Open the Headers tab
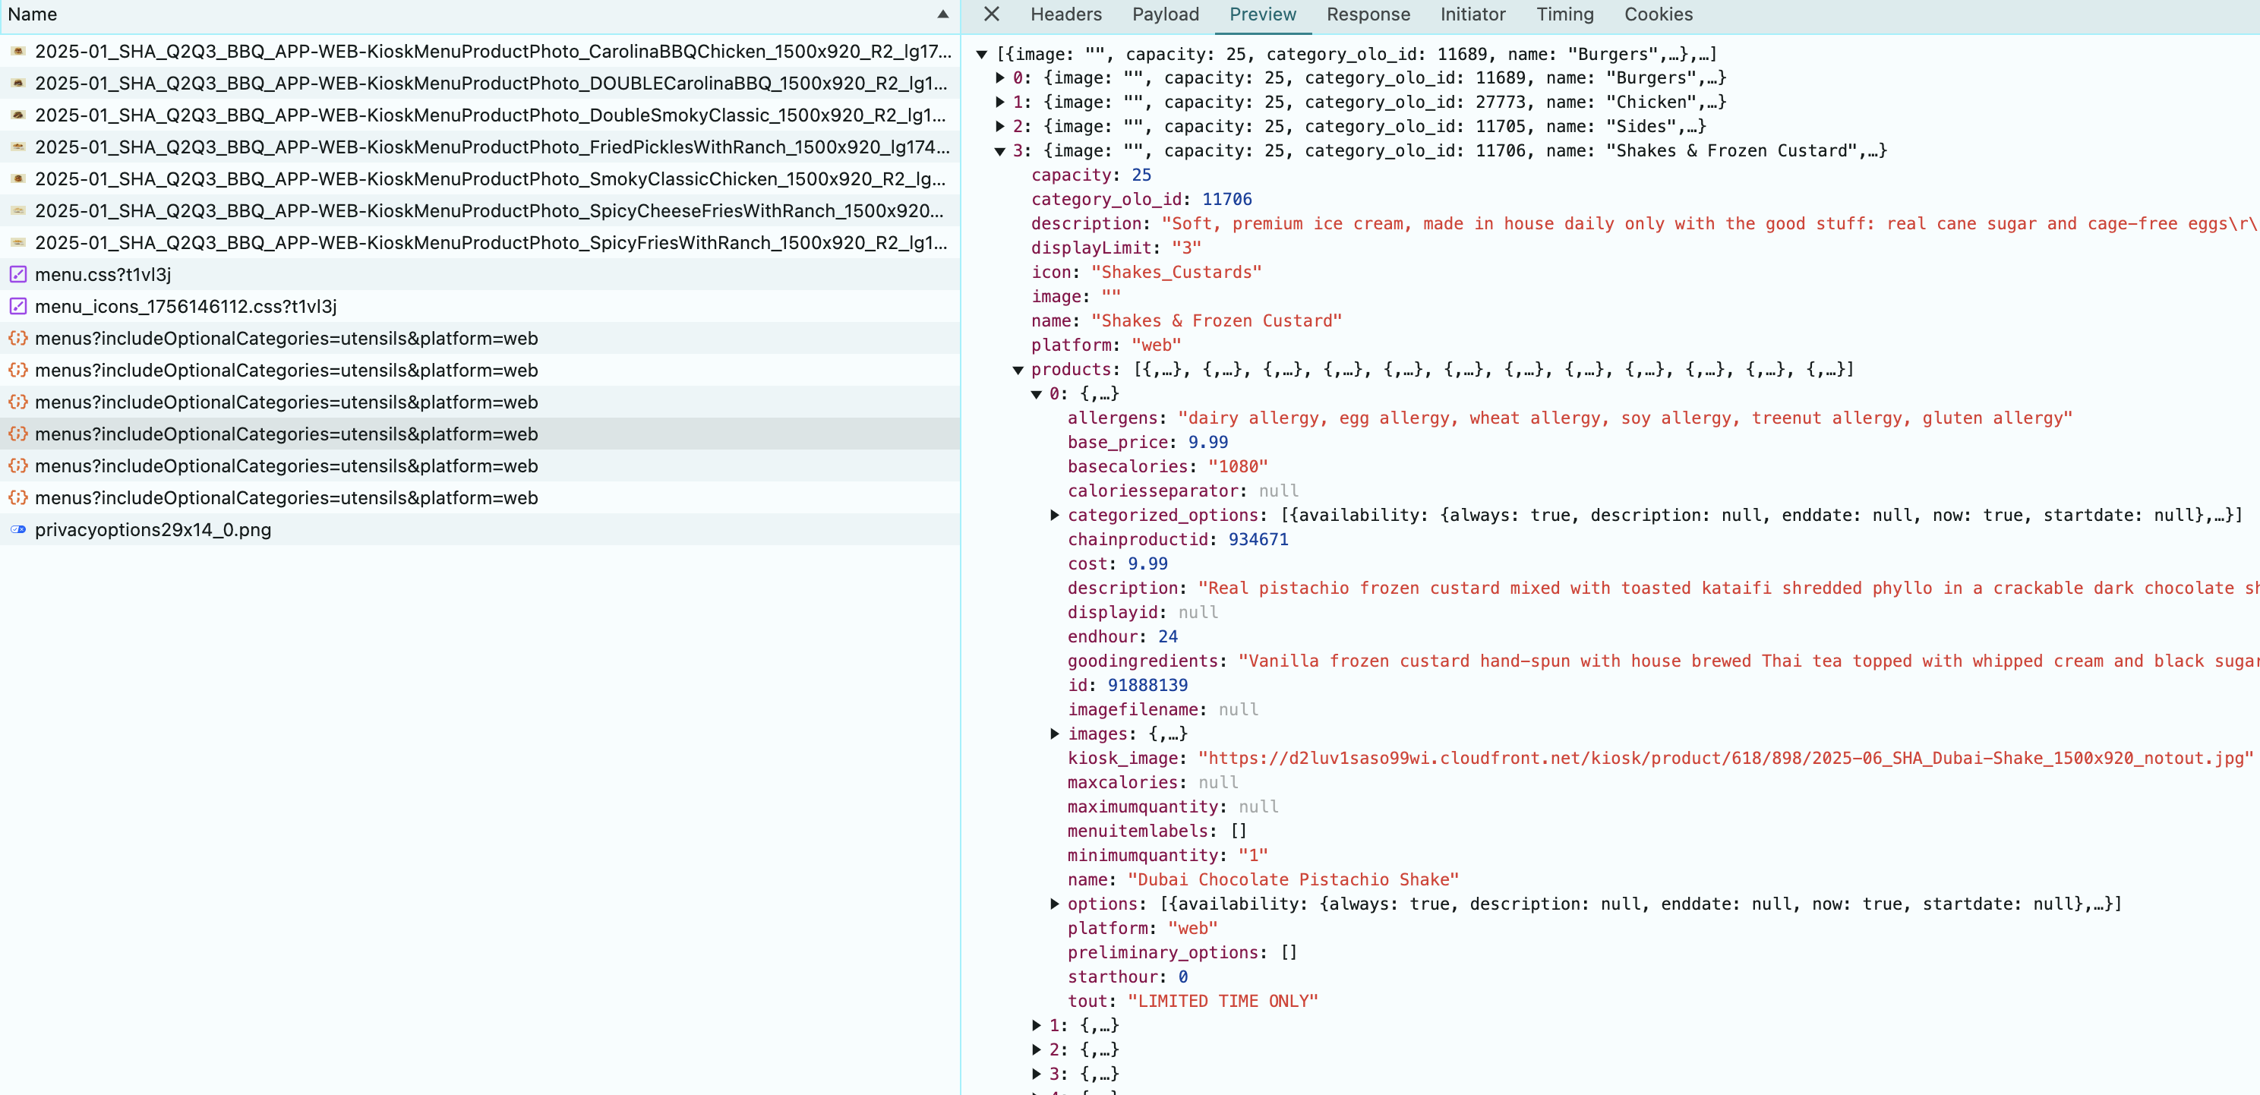 1065,14
